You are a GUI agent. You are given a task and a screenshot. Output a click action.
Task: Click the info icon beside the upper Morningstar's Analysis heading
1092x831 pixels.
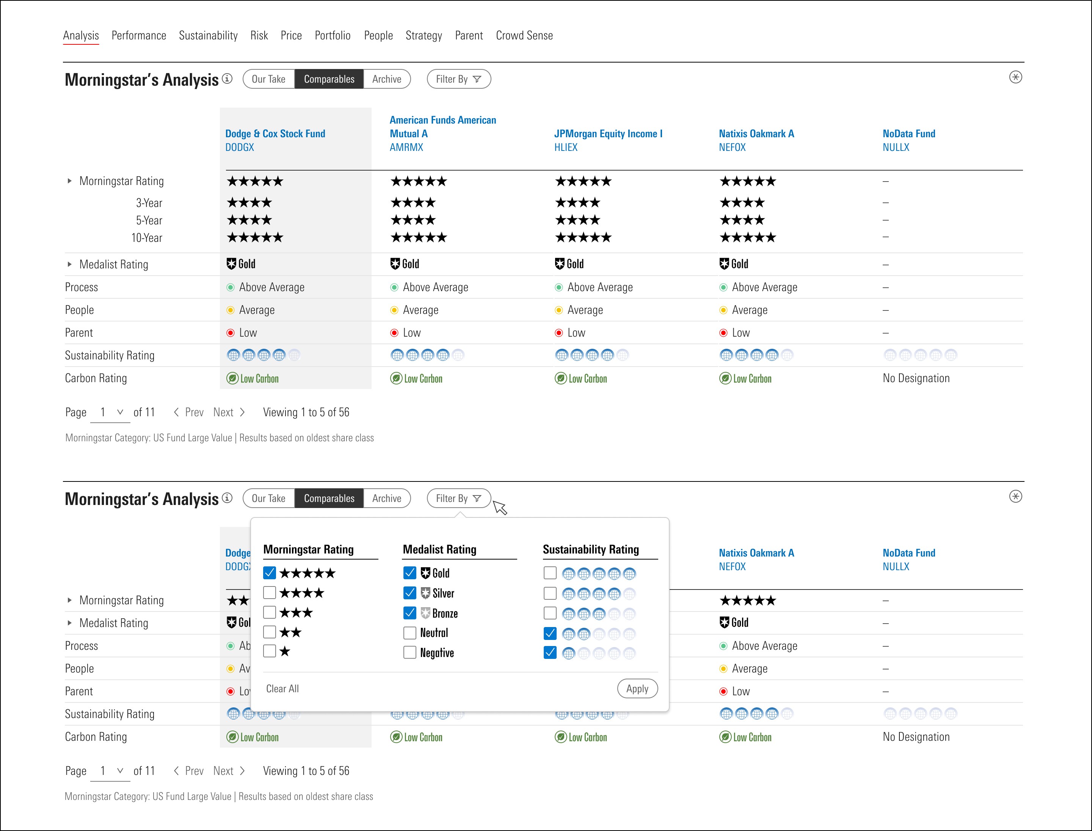tap(227, 78)
